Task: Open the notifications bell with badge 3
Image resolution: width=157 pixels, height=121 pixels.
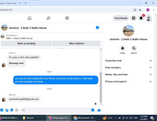Action: pyautogui.click(x=141, y=18)
